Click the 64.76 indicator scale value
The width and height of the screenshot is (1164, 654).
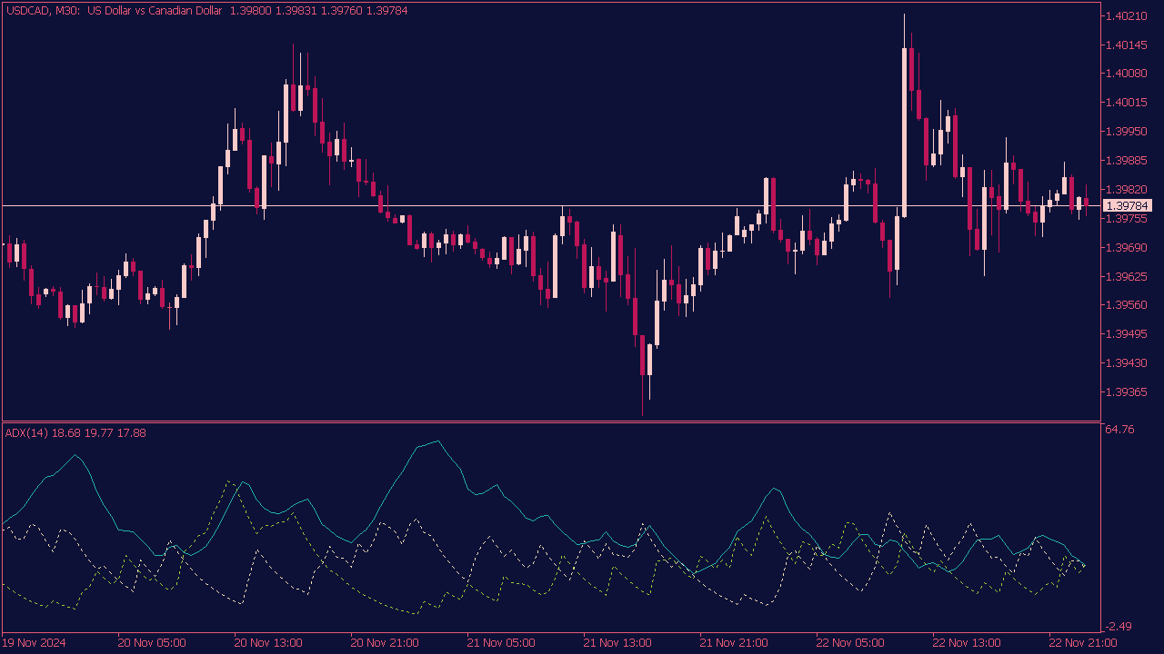pyautogui.click(x=1119, y=430)
